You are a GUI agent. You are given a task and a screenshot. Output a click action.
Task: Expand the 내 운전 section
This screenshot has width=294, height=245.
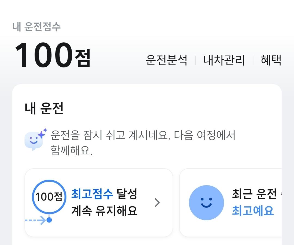click(44, 108)
